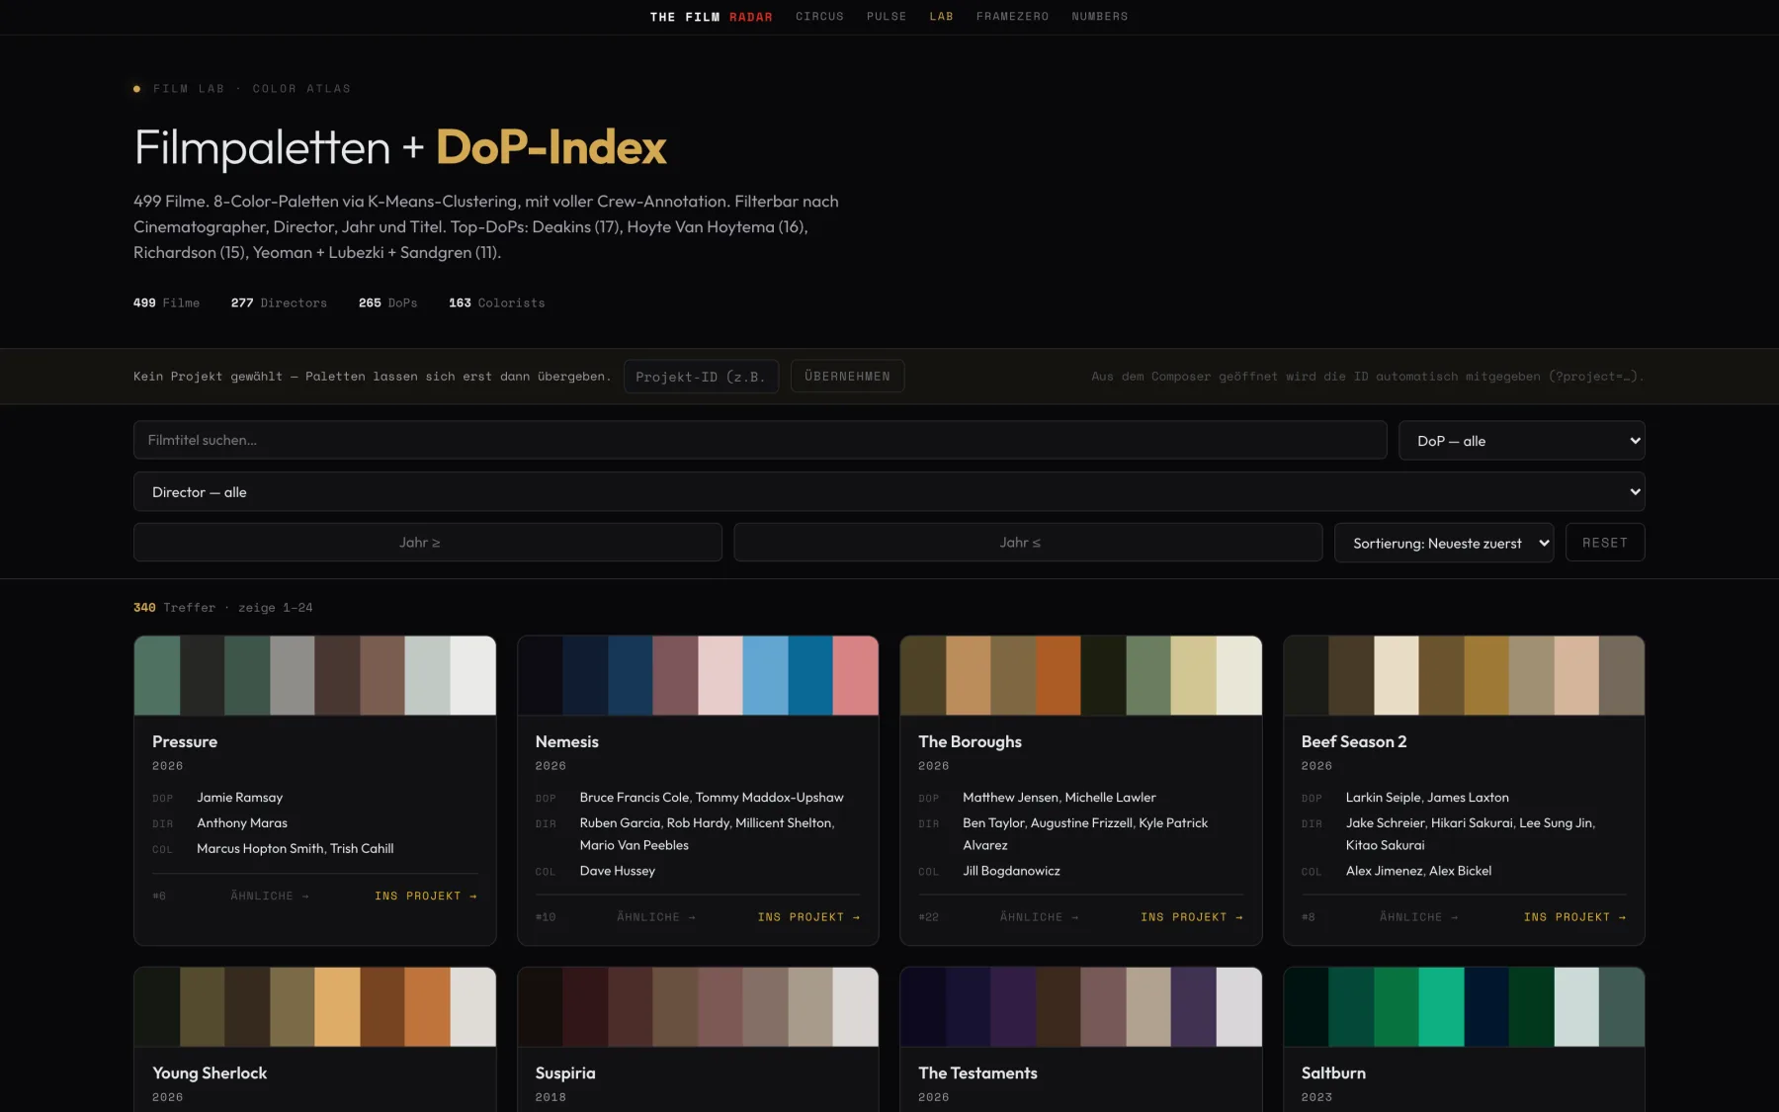The width and height of the screenshot is (1779, 1112).
Task: Click the Saltburn card title
Action: coord(1333,1073)
